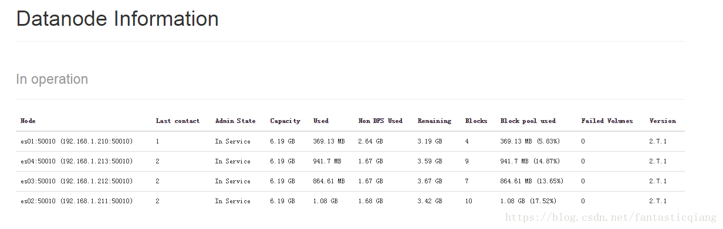
Task: Click the Capacity column header
Action: pos(285,121)
